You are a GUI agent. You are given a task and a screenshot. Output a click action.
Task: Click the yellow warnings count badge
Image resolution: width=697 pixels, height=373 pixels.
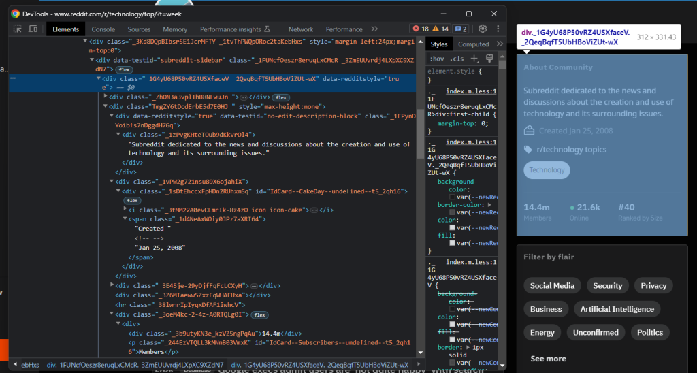coord(440,29)
